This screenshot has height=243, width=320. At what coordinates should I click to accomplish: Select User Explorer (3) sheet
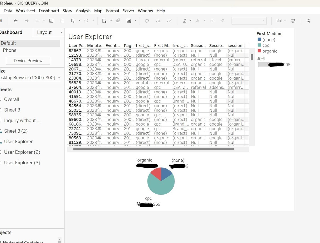click(x=22, y=163)
